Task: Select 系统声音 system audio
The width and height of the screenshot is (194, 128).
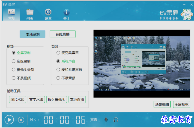Action: tap(66, 61)
